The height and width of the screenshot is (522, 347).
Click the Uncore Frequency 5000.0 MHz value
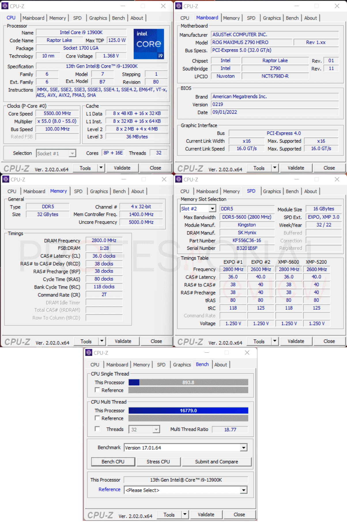point(141,222)
